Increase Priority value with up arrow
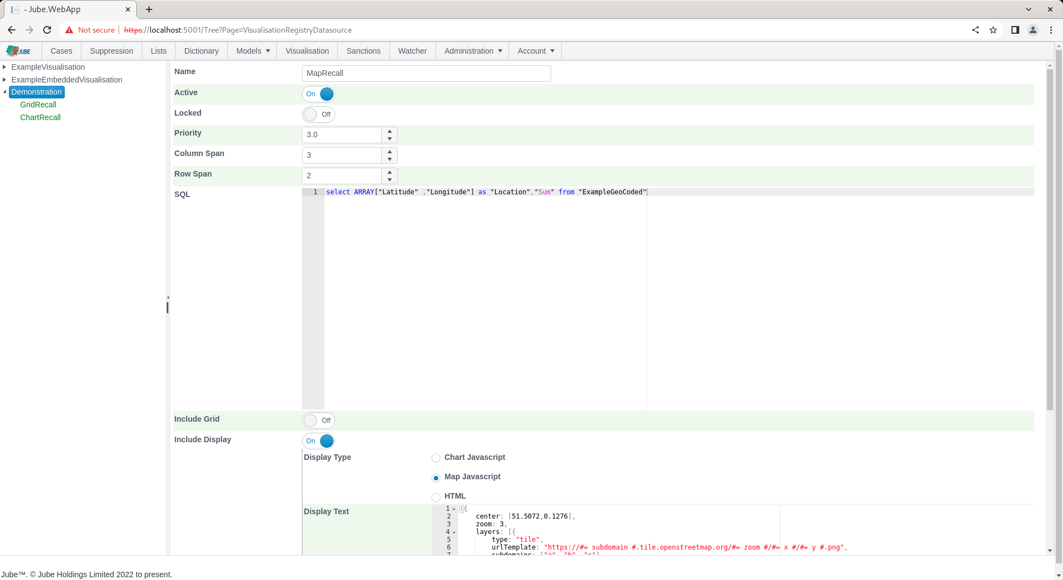 [389, 131]
